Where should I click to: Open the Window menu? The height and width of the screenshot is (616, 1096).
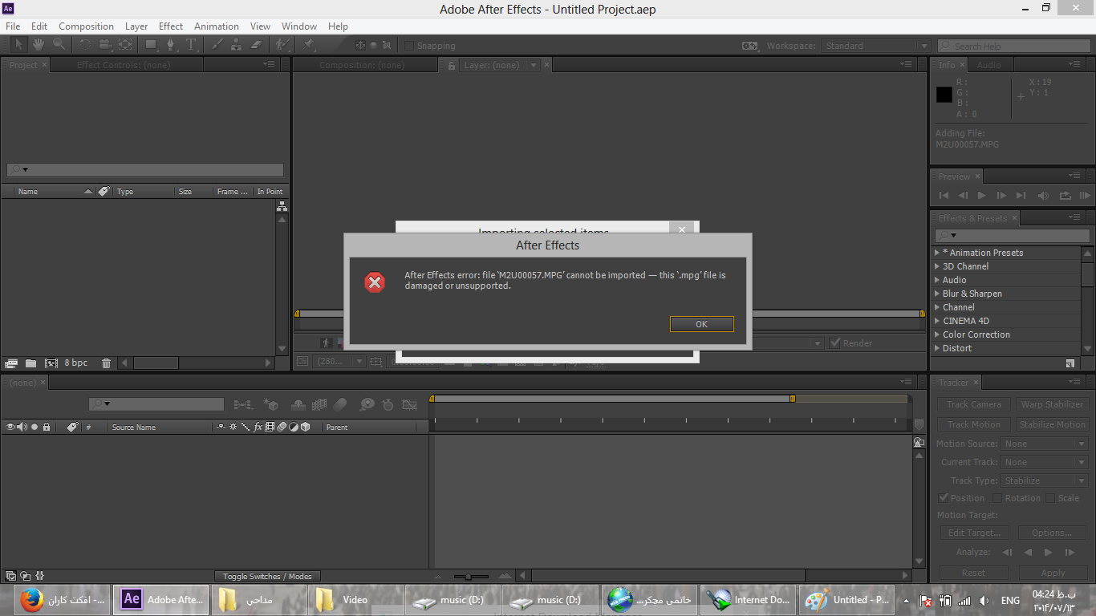click(x=299, y=26)
